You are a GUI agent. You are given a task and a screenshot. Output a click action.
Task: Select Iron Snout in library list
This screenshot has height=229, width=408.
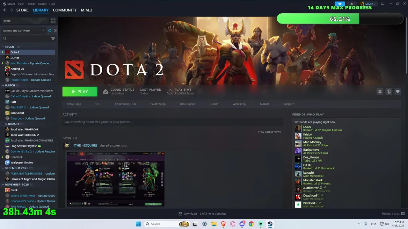coord(17,113)
